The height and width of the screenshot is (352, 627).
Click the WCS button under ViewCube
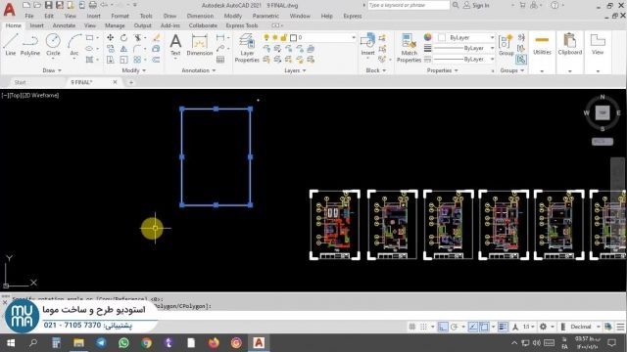602,141
